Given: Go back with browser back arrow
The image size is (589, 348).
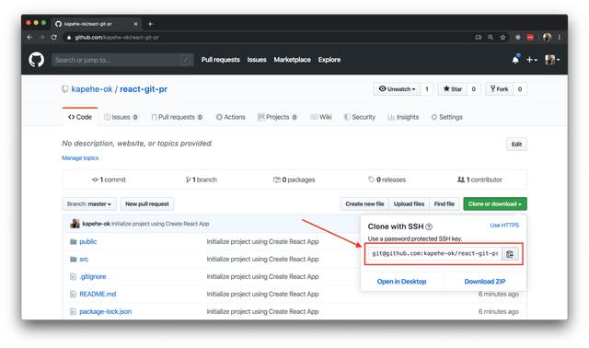Looking at the screenshot, I should [x=29, y=37].
